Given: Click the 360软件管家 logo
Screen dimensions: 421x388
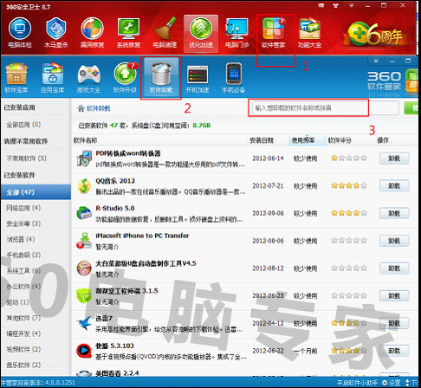Looking at the screenshot, I should [x=392, y=81].
